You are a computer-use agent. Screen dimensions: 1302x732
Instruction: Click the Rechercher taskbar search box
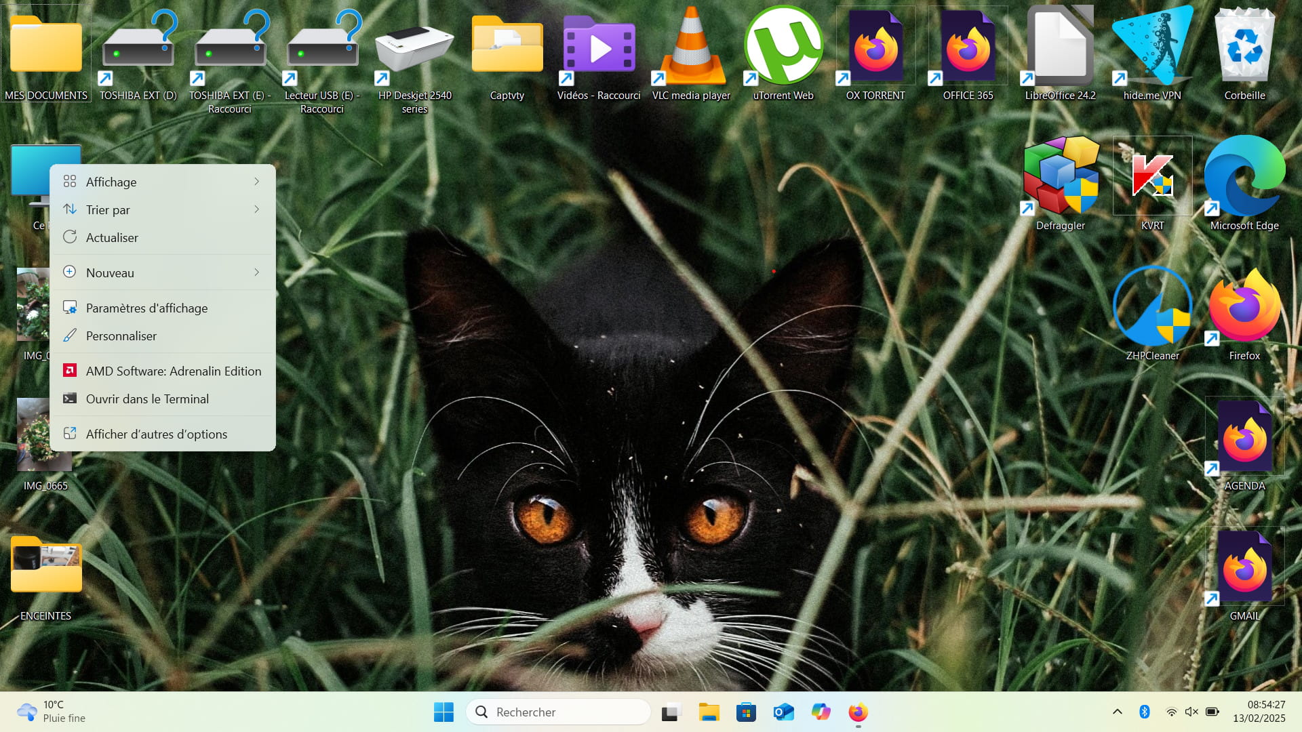click(558, 712)
